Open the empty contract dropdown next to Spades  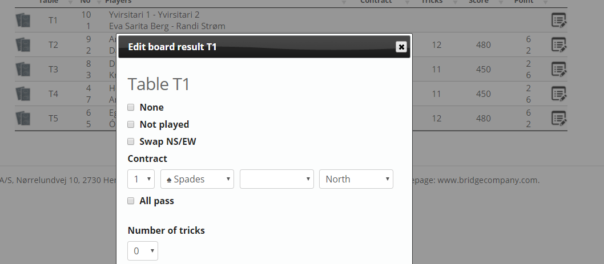coord(277,179)
